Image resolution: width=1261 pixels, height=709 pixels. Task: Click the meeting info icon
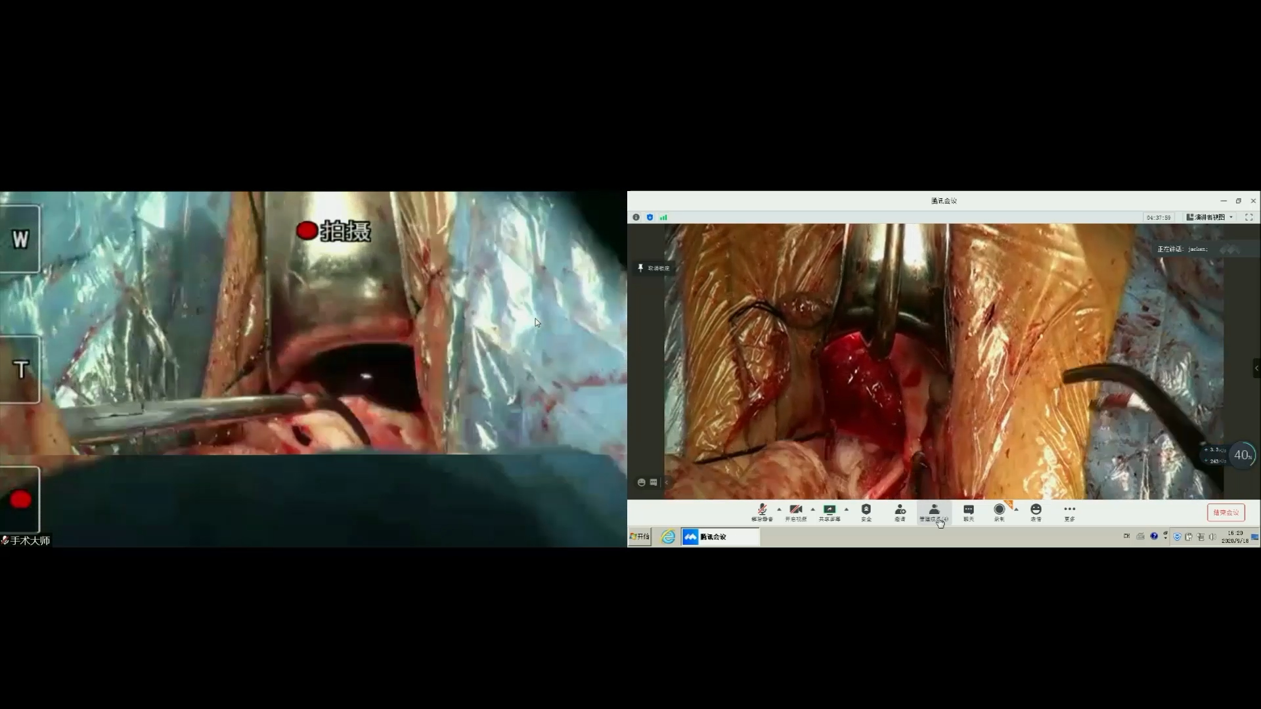click(x=636, y=217)
